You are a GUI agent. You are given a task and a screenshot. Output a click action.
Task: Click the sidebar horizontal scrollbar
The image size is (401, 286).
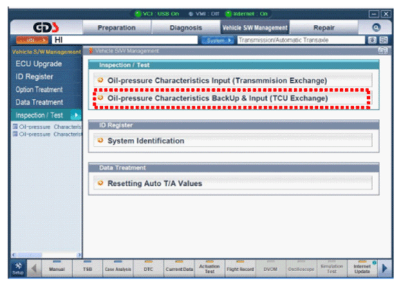click(x=46, y=255)
